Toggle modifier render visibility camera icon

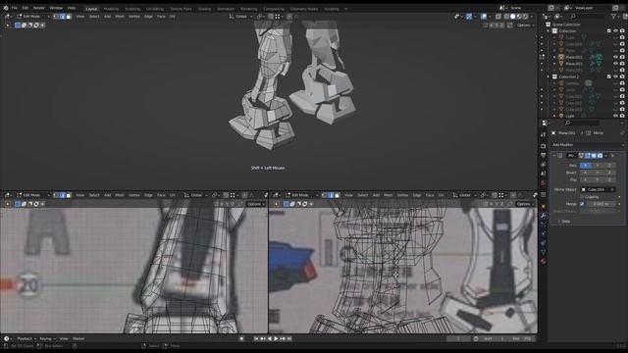600,156
